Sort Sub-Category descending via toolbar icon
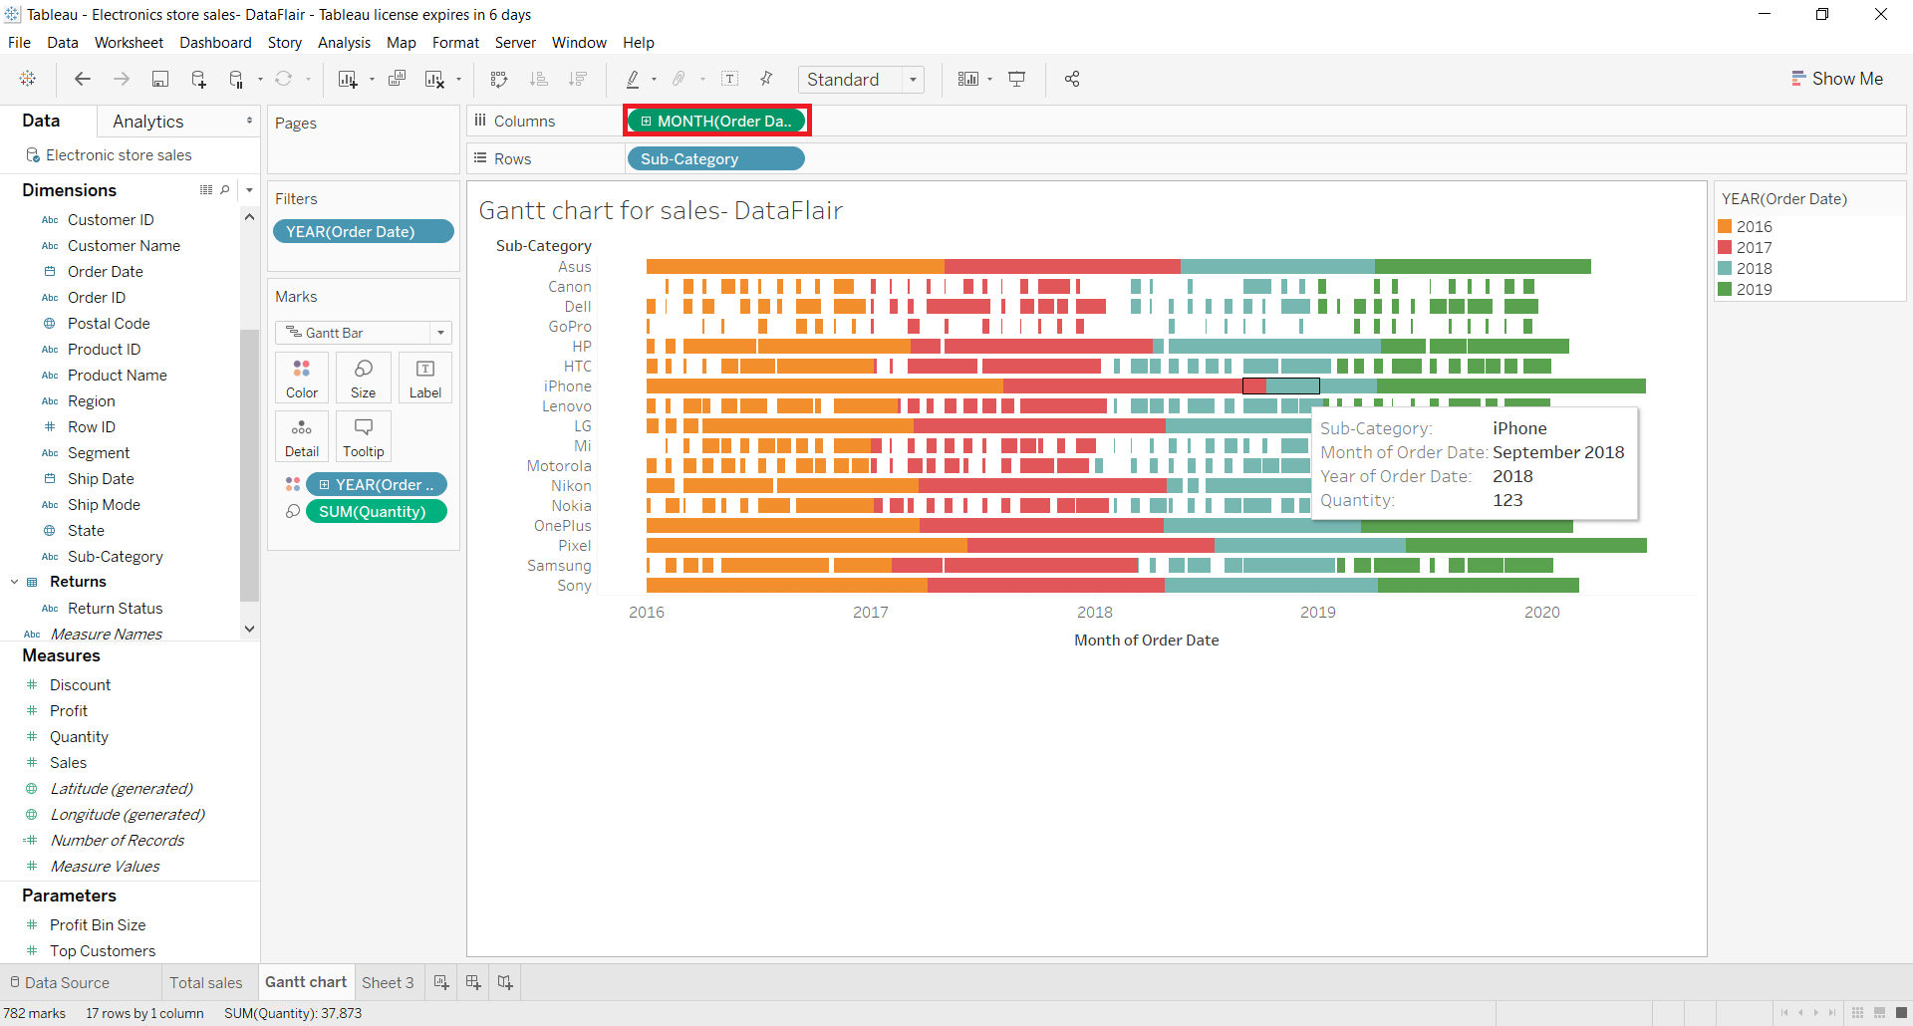The image size is (1913, 1026). [578, 79]
